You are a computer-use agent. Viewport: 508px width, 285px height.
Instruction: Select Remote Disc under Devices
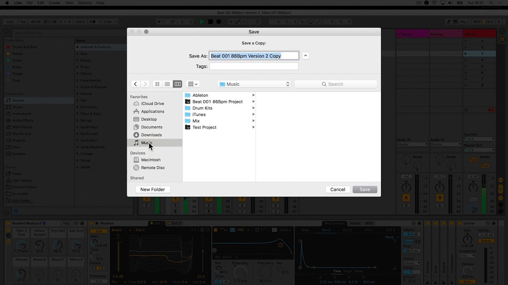[154, 168]
